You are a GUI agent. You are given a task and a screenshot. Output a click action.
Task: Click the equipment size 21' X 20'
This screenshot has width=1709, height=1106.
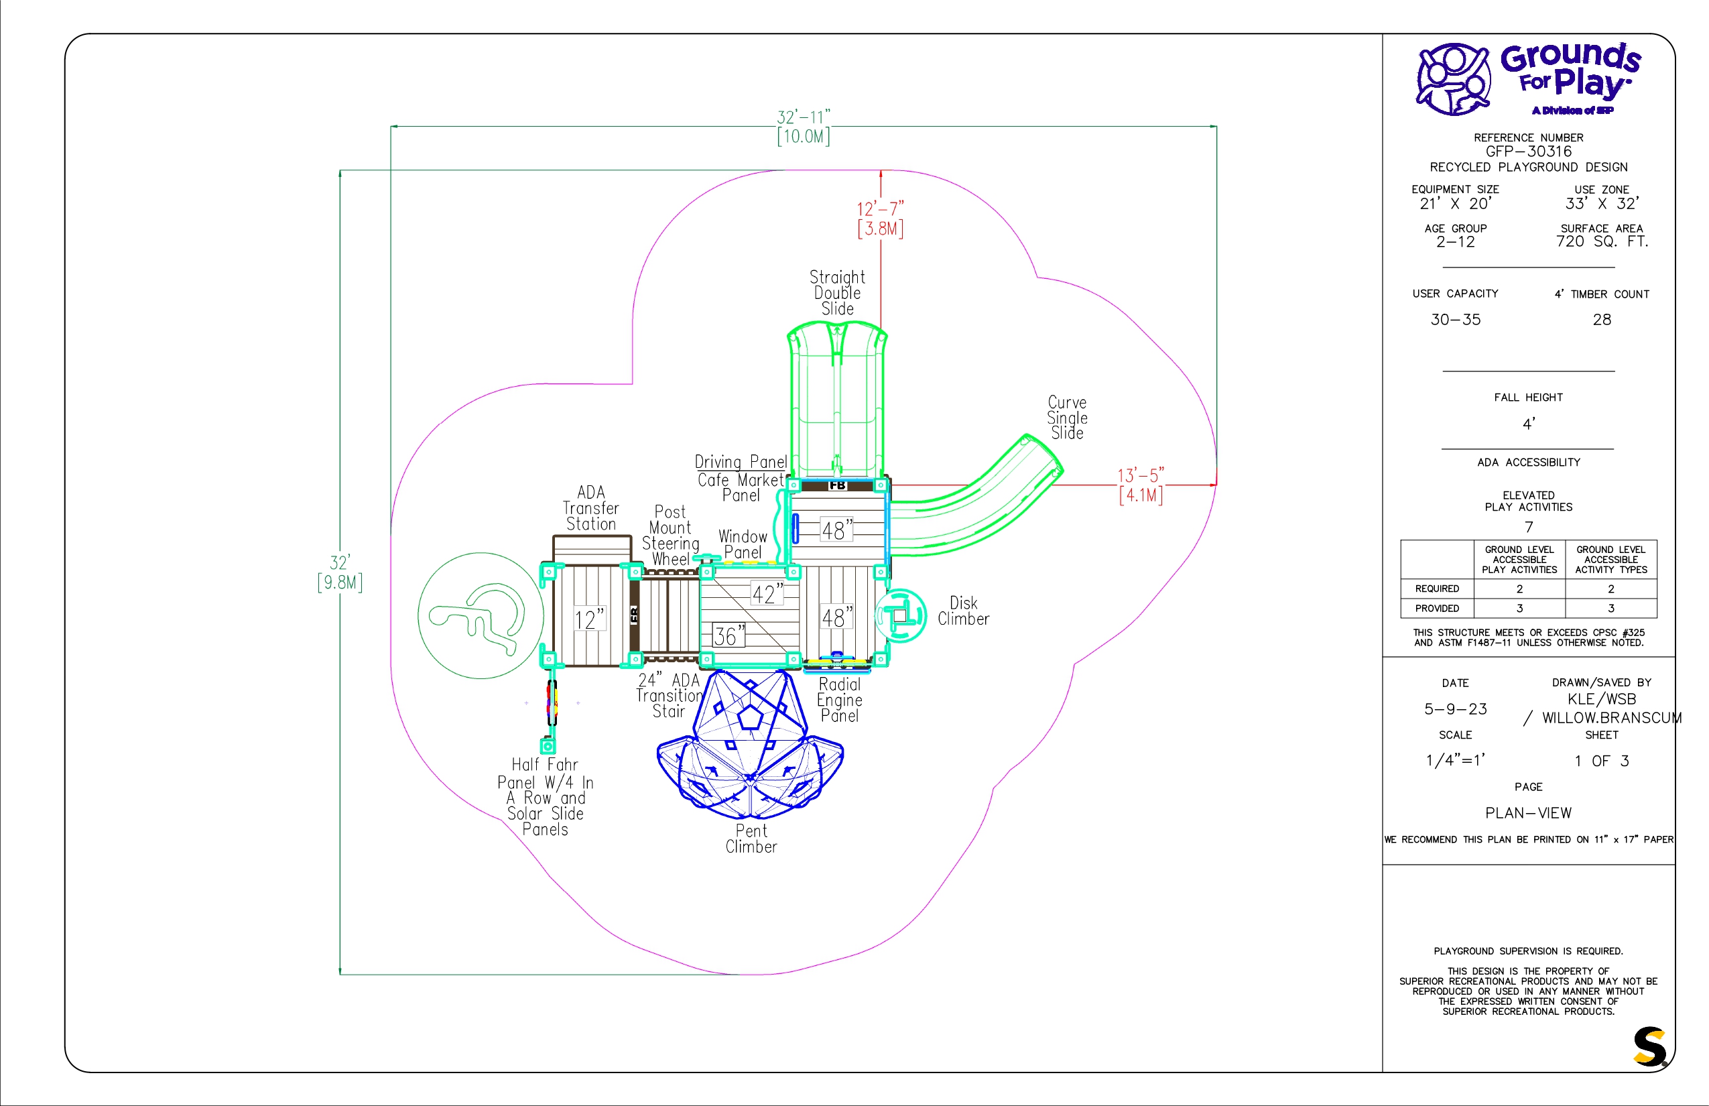pyautogui.click(x=1456, y=204)
